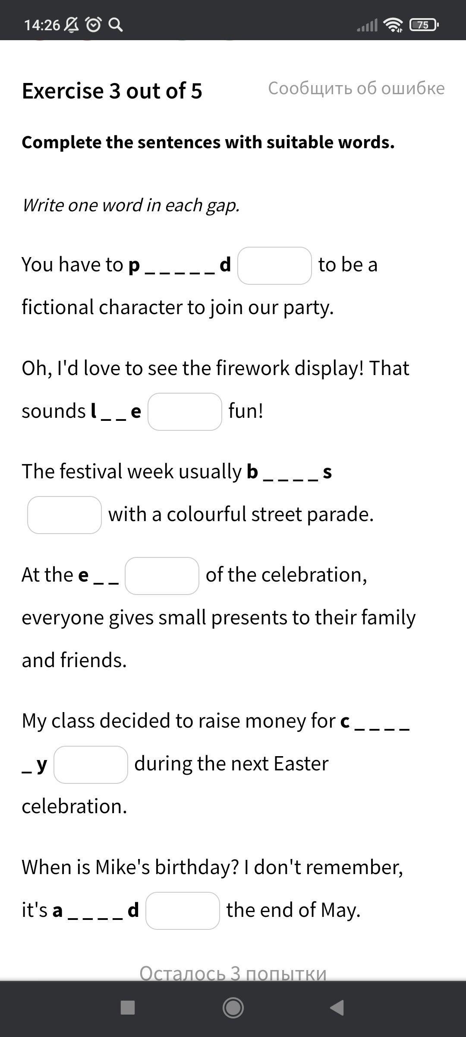
Task: Tap the muted bell notification icon
Action: 72,25
